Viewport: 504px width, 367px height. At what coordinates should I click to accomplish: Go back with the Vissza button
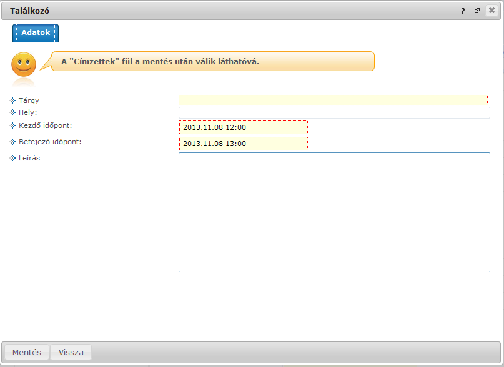(71, 352)
